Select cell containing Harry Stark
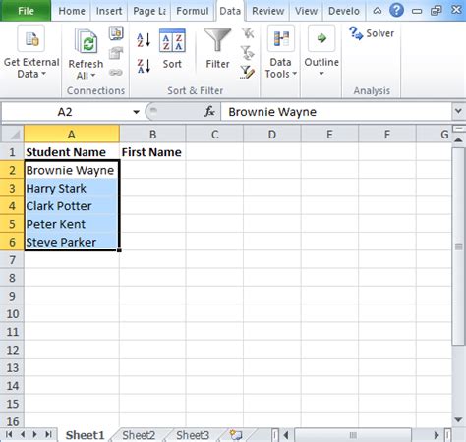466x442 pixels. 72,188
